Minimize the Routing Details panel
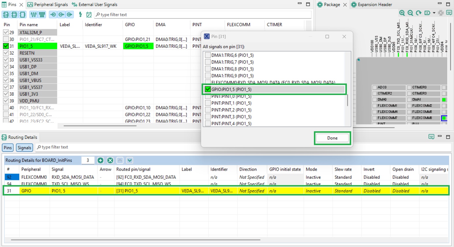 [440, 136]
